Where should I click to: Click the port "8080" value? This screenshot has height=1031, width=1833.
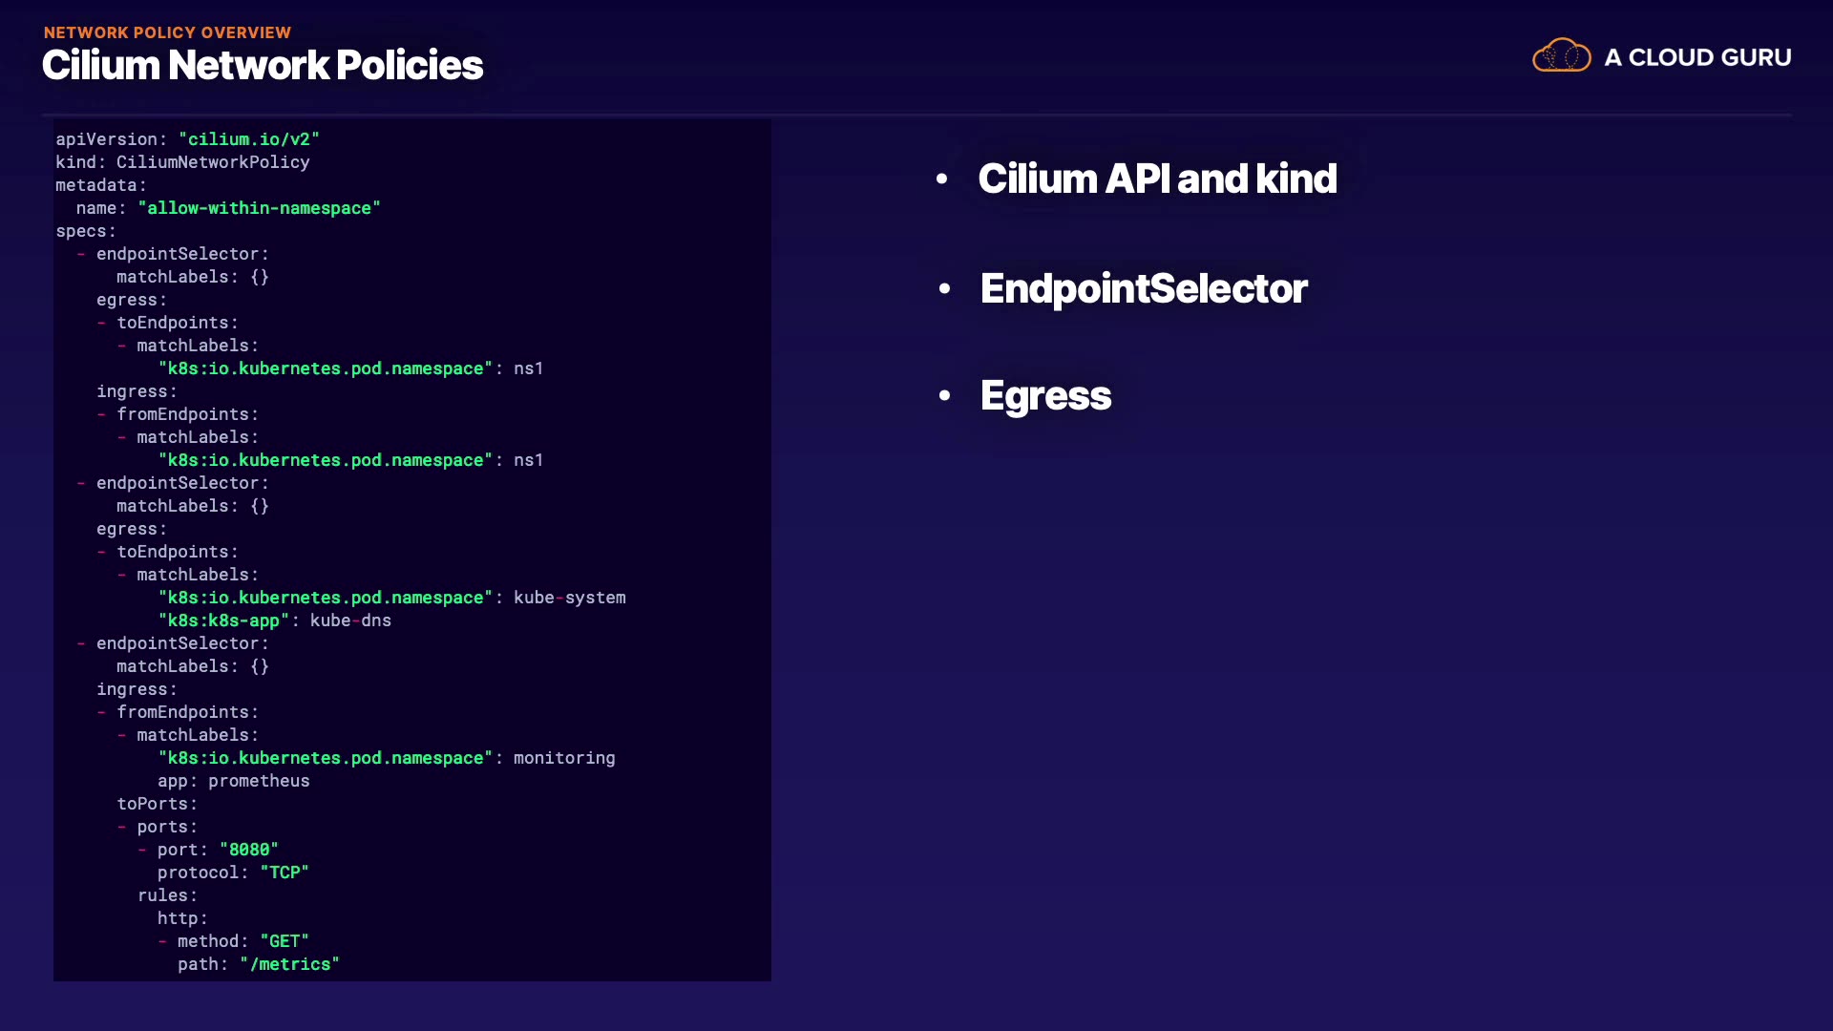(x=248, y=850)
